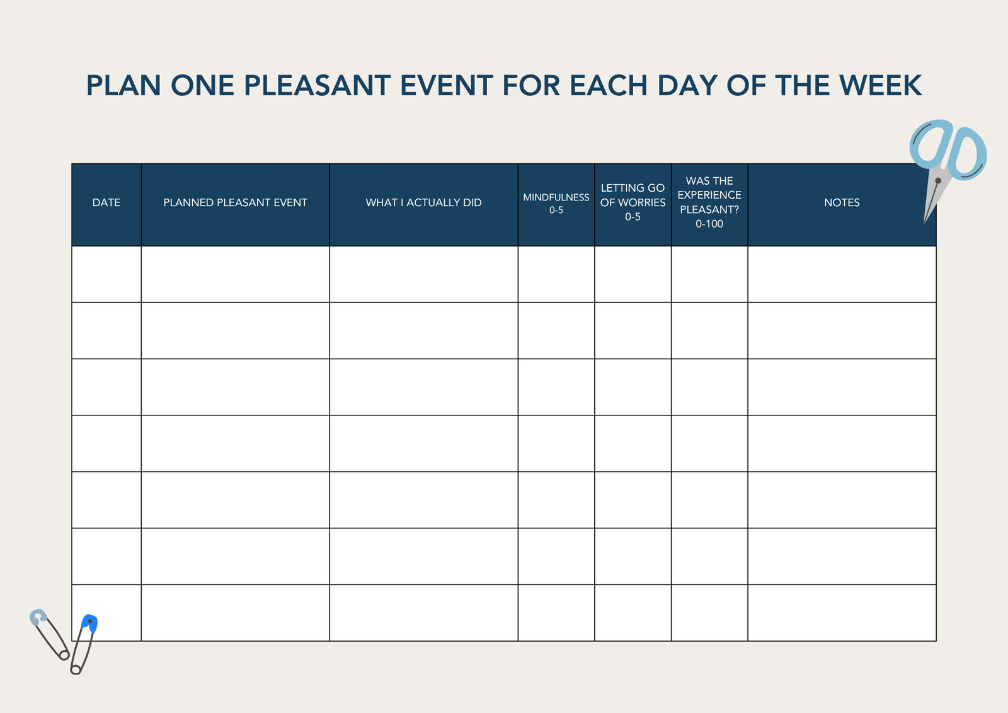Select the DATE column header
The width and height of the screenshot is (1008, 713).
tap(106, 203)
